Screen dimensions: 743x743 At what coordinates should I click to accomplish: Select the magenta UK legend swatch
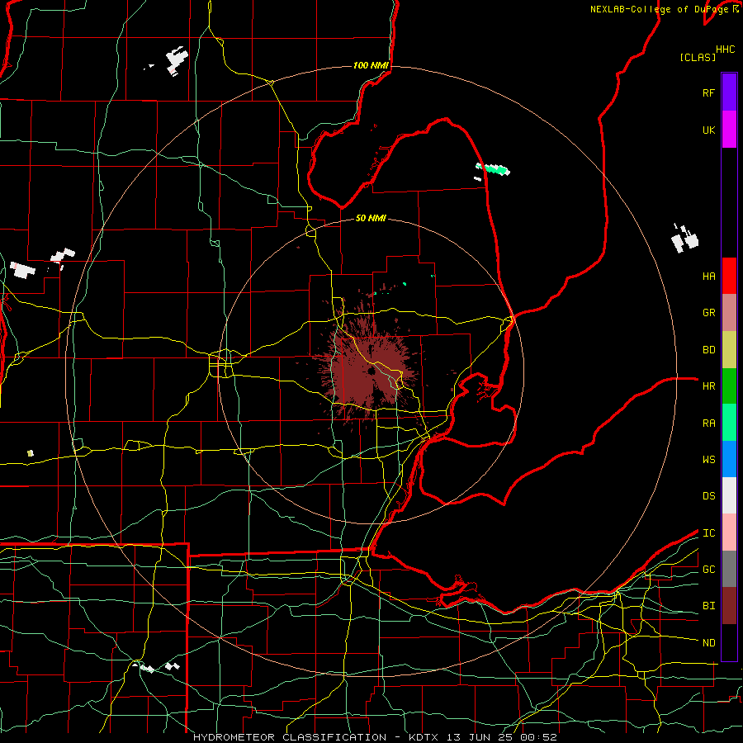click(729, 130)
